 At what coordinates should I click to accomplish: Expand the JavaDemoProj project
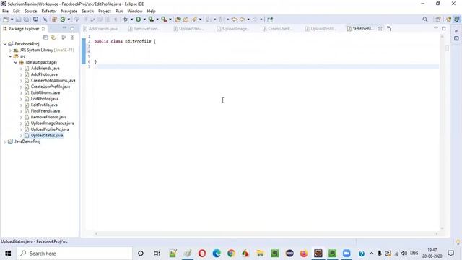click(5, 142)
